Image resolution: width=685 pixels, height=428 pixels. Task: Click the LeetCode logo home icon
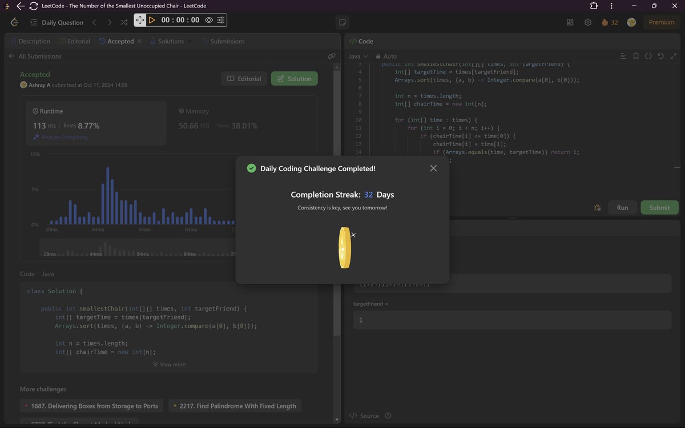click(x=14, y=22)
